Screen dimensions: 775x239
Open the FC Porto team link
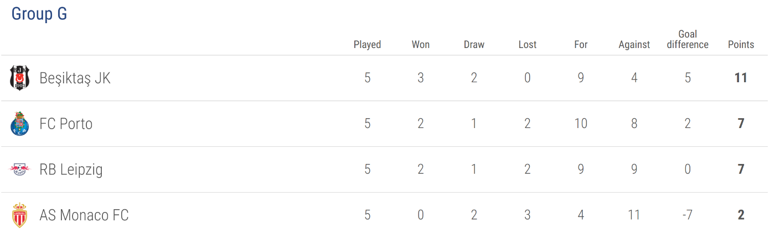[x=66, y=124]
